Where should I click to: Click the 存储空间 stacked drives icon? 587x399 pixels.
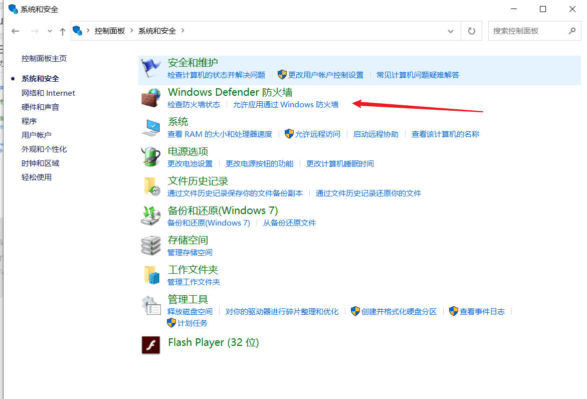tap(150, 245)
